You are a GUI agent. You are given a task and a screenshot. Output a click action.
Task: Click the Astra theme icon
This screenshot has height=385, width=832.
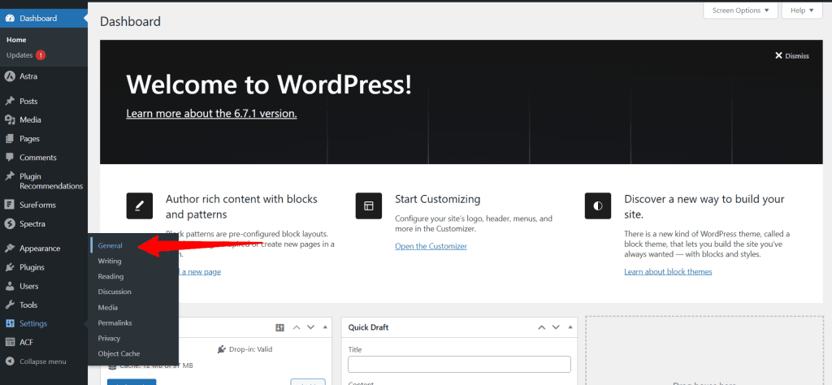(10, 76)
